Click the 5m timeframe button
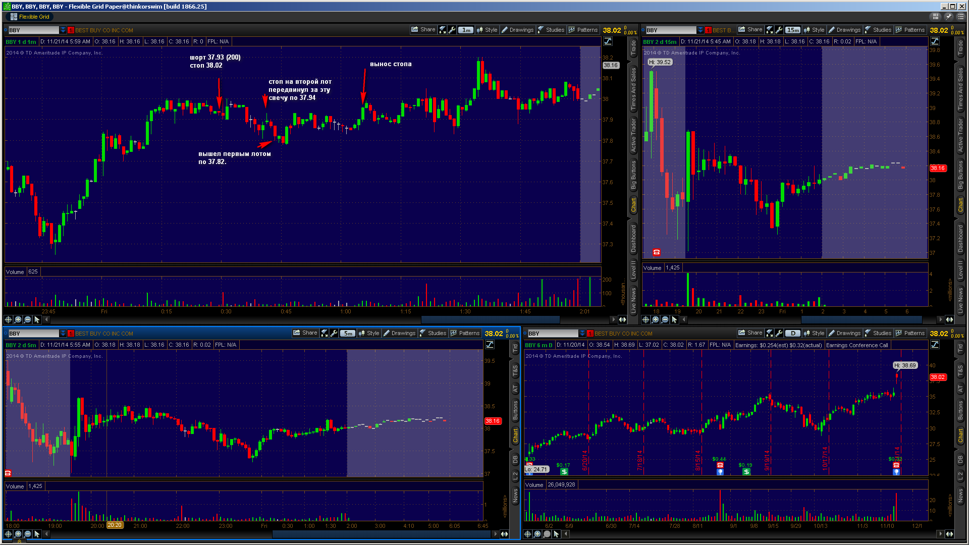 pyautogui.click(x=348, y=333)
